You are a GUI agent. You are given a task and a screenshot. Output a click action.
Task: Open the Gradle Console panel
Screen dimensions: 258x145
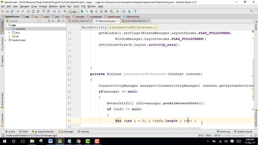tap(243, 132)
